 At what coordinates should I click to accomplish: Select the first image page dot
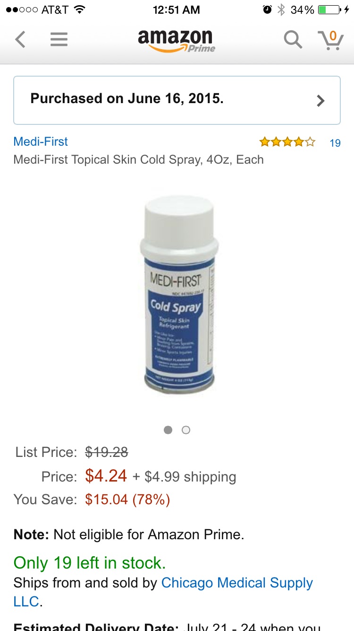click(168, 430)
